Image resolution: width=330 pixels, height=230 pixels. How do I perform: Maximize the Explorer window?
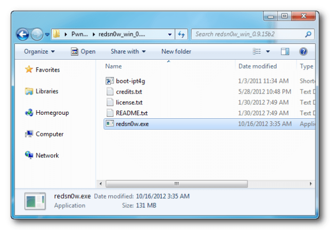pos(285,16)
